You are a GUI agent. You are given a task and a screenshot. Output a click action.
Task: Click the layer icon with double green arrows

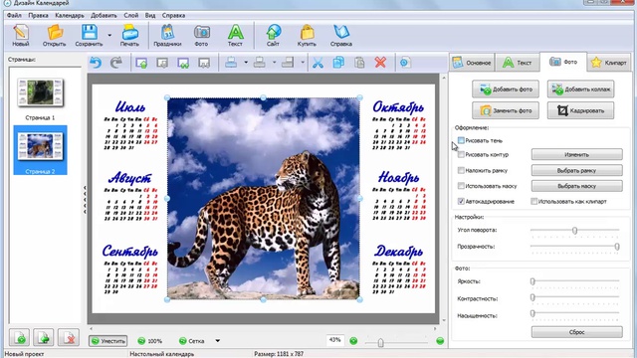point(183,63)
